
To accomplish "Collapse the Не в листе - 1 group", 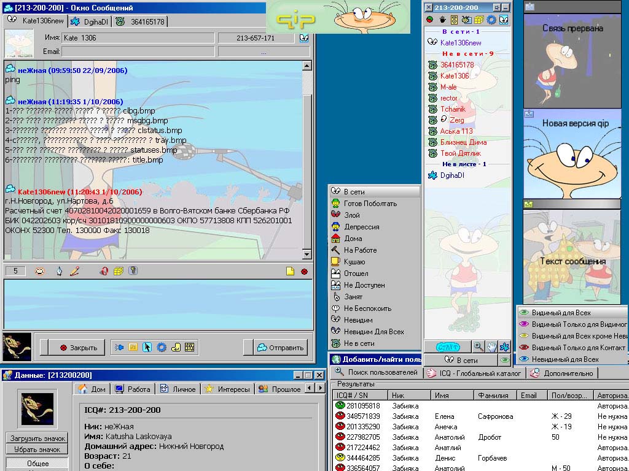I will coord(464,164).
